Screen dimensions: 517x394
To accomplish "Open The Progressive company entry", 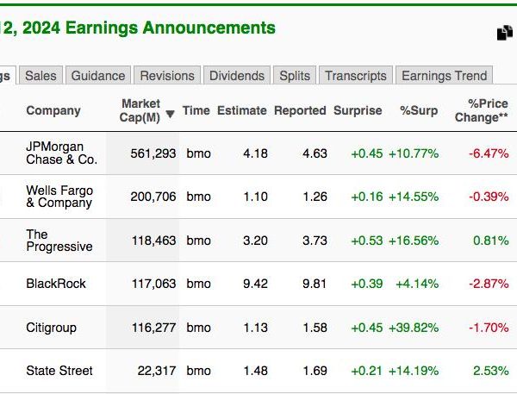I will click(59, 241).
